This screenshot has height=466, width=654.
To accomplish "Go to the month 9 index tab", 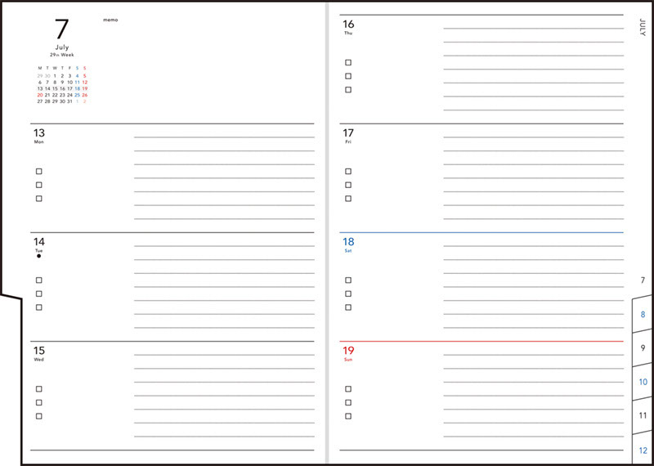I will point(643,348).
